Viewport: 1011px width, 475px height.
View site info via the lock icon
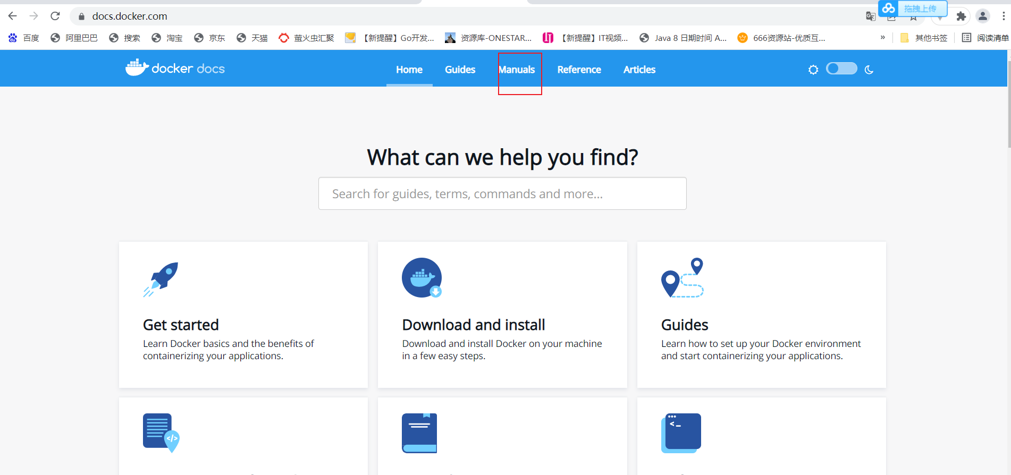point(81,16)
